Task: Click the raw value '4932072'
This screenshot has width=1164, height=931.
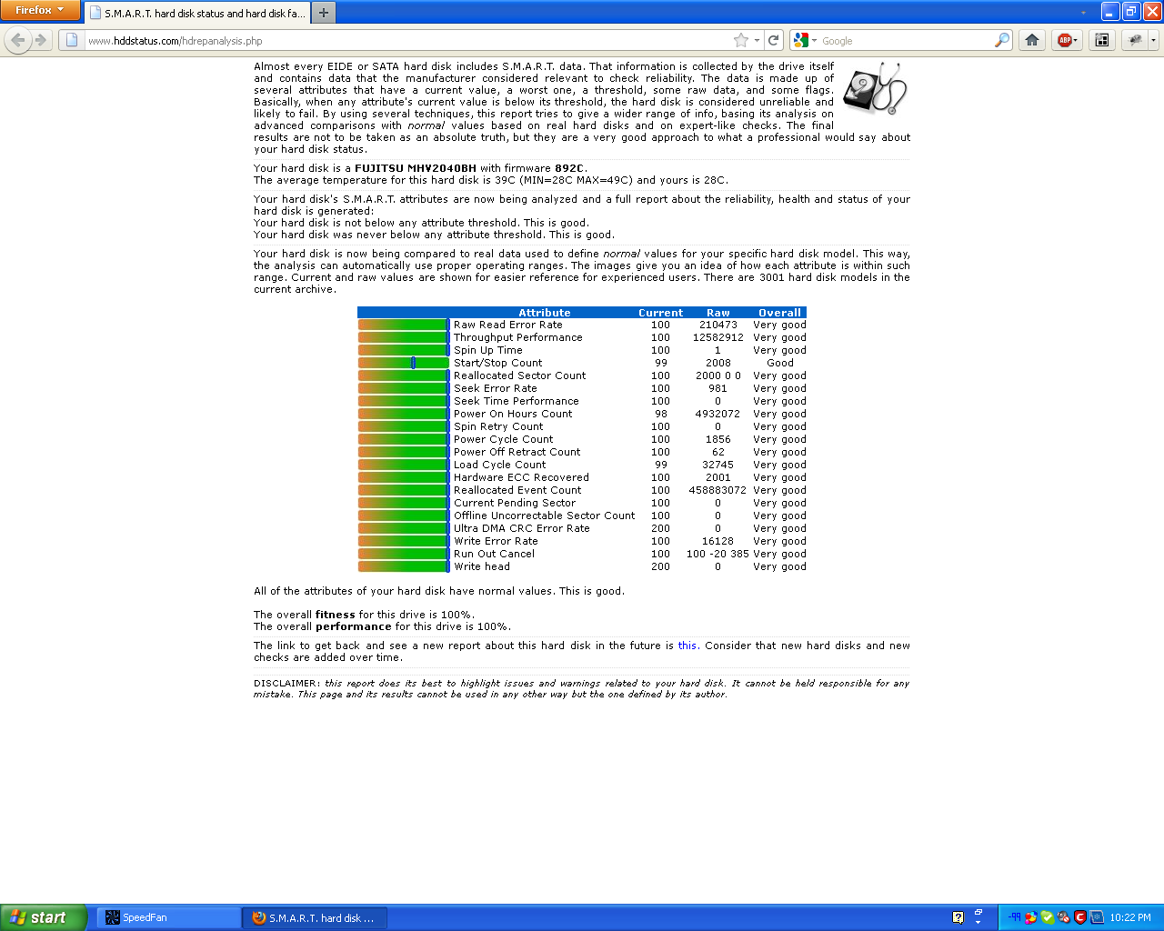Action: tap(718, 414)
